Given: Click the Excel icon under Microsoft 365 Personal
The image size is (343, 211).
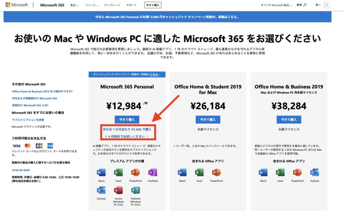Looking at the screenshot, I should [x=118, y=172].
